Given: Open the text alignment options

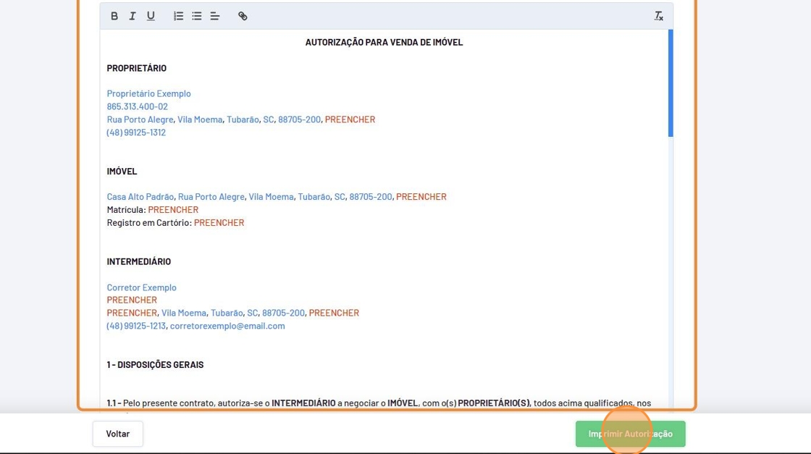Looking at the screenshot, I should click(215, 16).
